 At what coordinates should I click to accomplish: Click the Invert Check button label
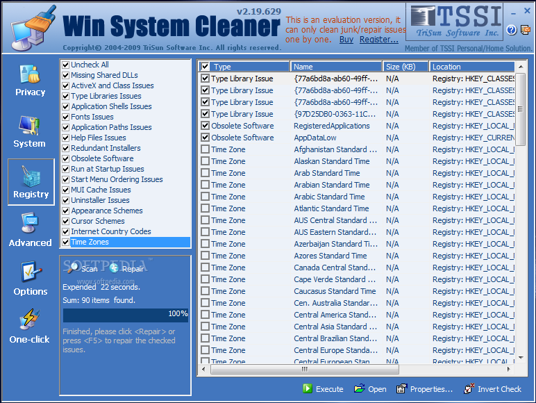point(499,389)
